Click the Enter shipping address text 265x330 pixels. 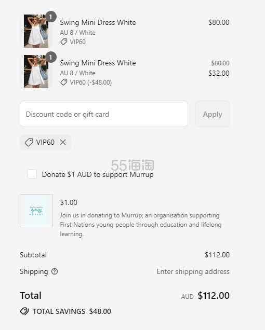193,272
